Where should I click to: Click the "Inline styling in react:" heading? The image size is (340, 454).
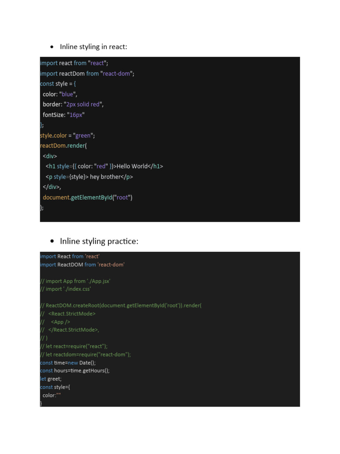[93, 47]
